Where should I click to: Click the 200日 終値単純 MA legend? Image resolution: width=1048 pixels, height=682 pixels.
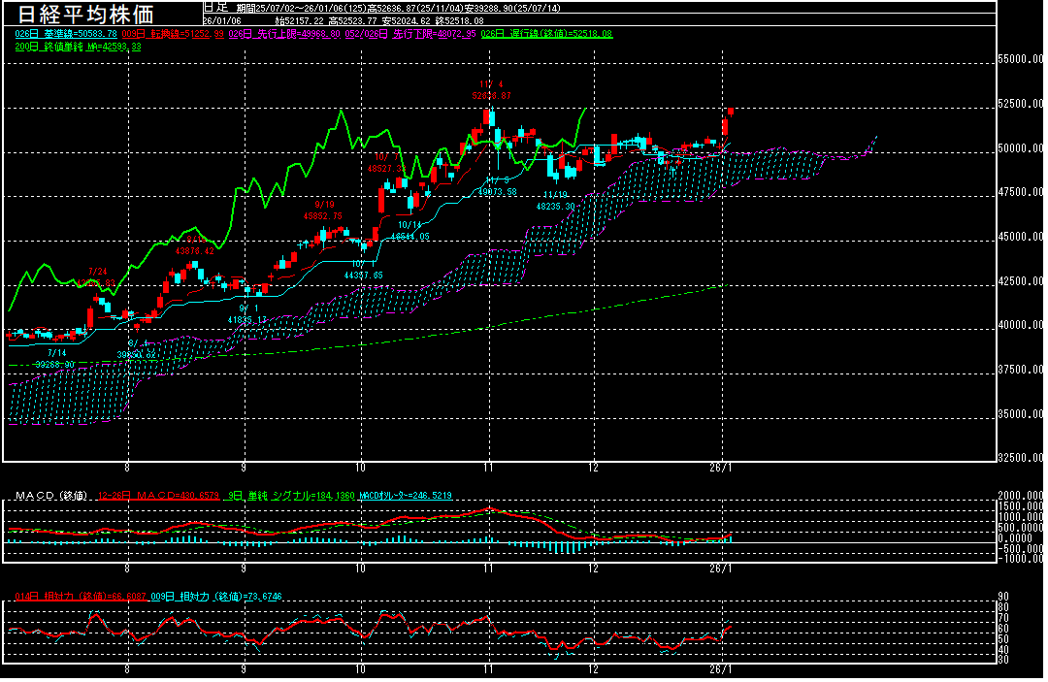pyautogui.click(x=78, y=46)
